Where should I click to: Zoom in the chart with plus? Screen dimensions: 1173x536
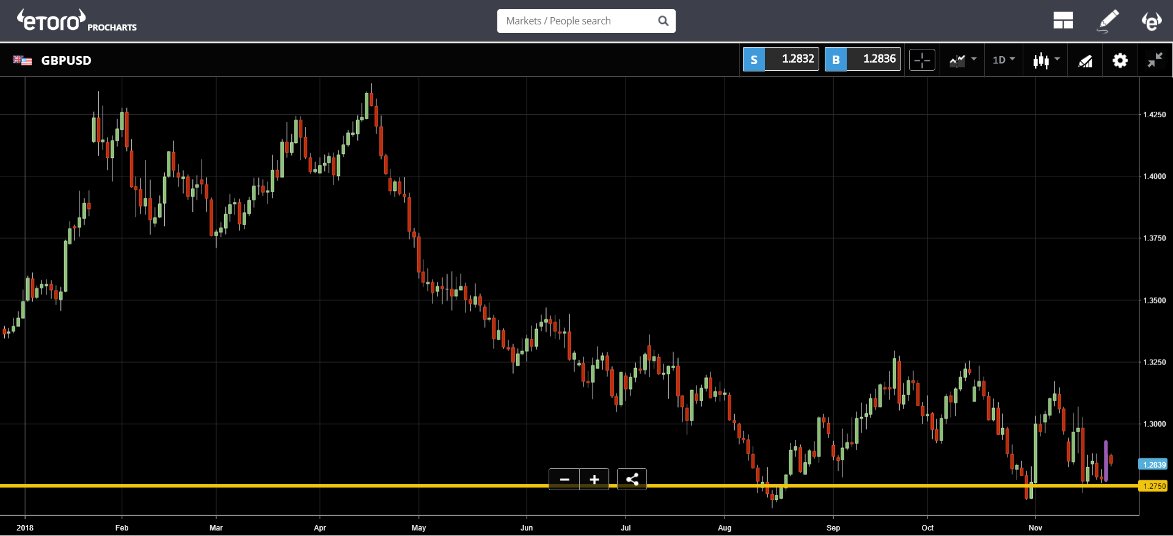(x=594, y=479)
